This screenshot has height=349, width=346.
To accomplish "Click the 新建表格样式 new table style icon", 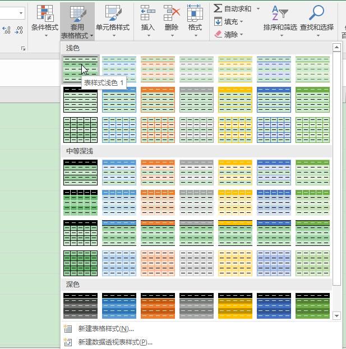I will tap(68, 329).
